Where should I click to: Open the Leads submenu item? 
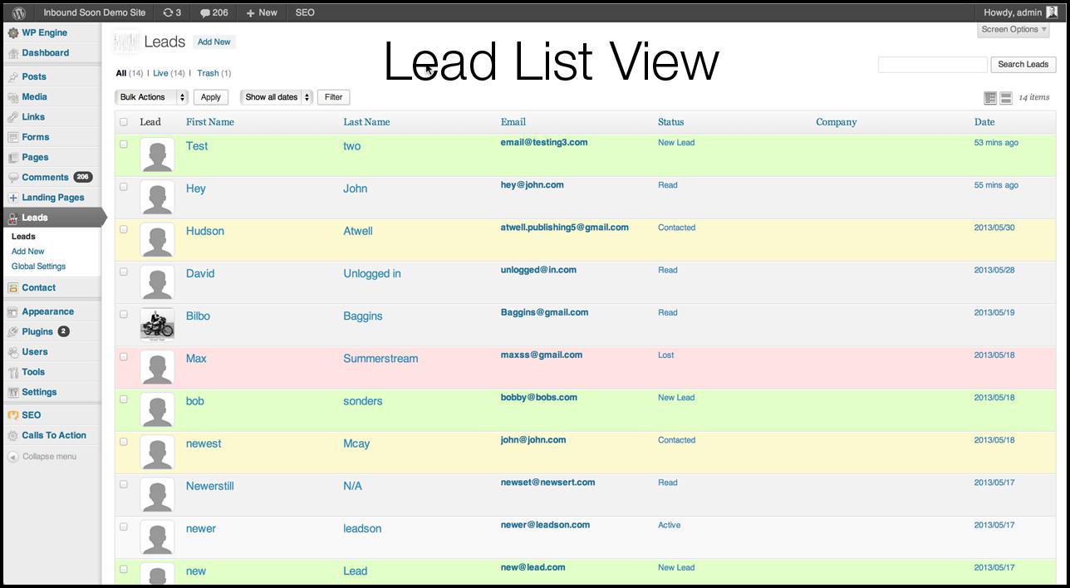click(x=23, y=237)
